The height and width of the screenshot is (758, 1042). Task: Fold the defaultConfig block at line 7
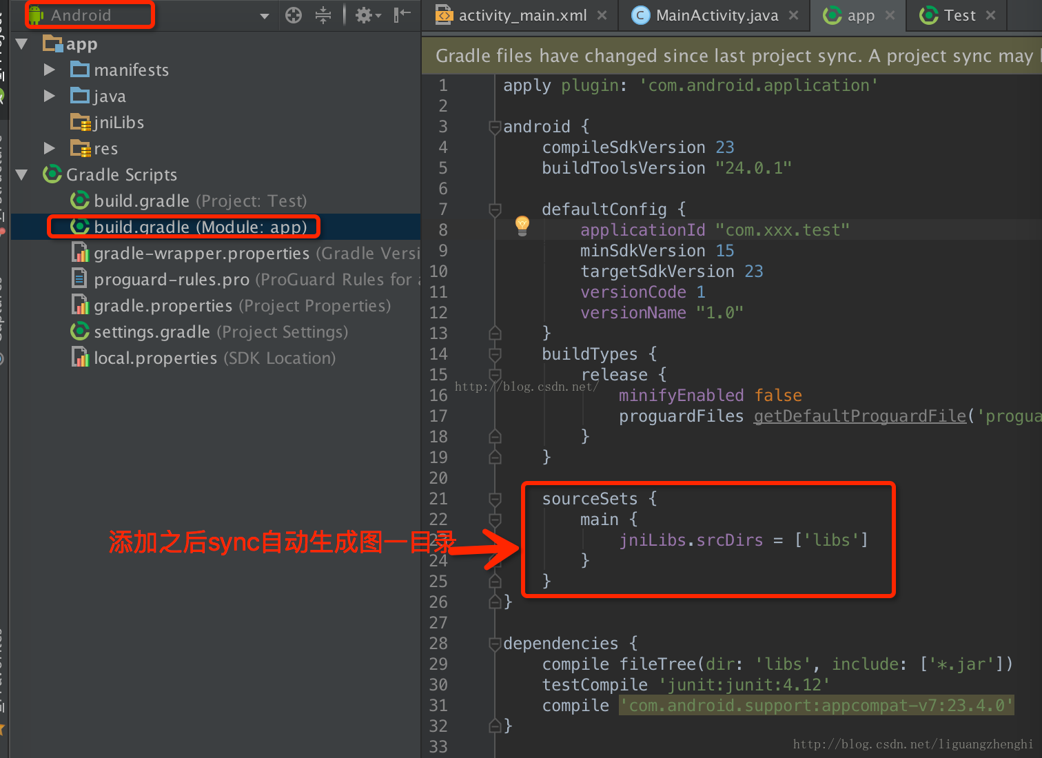click(495, 209)
